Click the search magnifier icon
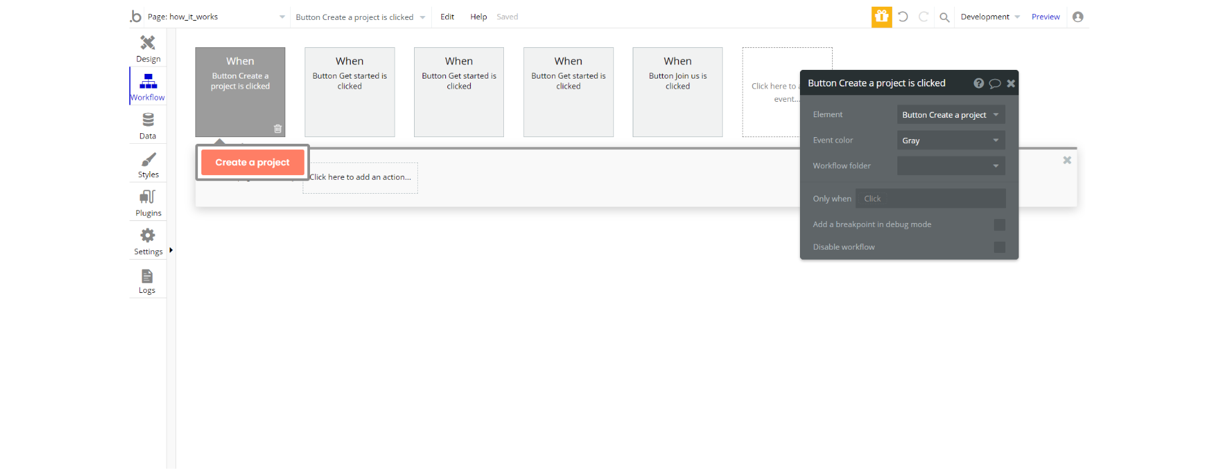Viewport: 1220px width, 470px height. pyautogui.click(x=944, y=17)
